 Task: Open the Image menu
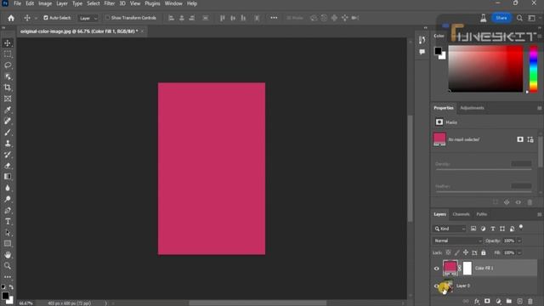pyautogui.click(x=45, y=3)
